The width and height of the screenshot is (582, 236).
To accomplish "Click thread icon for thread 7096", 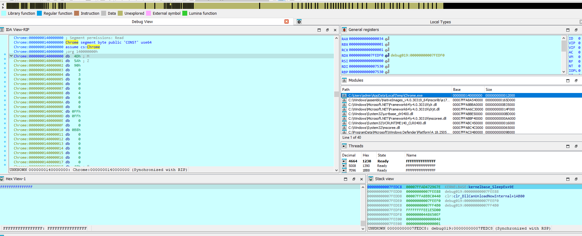I will tap(344, 170).
